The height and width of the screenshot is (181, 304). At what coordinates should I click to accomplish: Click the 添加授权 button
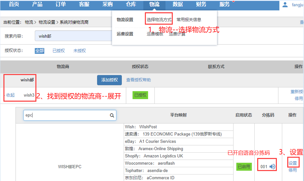[109, 80]
